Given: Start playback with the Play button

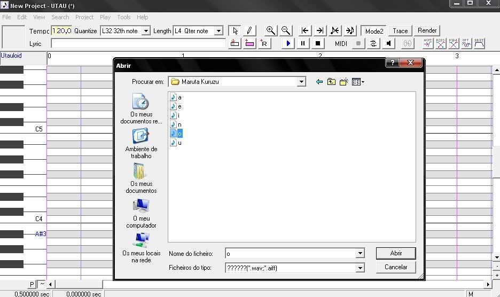Looking at the screenshot, I should [288, 43].
